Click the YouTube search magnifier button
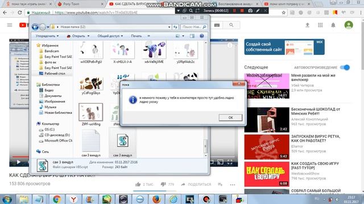Screen dimensions: 364x204 tap(231, 25)
